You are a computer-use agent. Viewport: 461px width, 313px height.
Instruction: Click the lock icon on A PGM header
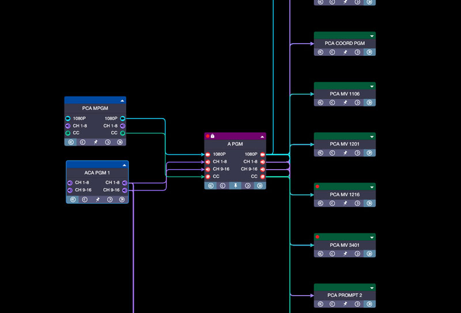[x=213, y=136]
